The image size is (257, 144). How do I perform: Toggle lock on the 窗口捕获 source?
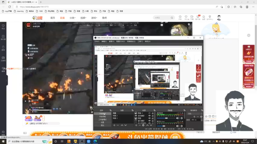[153, 121]
